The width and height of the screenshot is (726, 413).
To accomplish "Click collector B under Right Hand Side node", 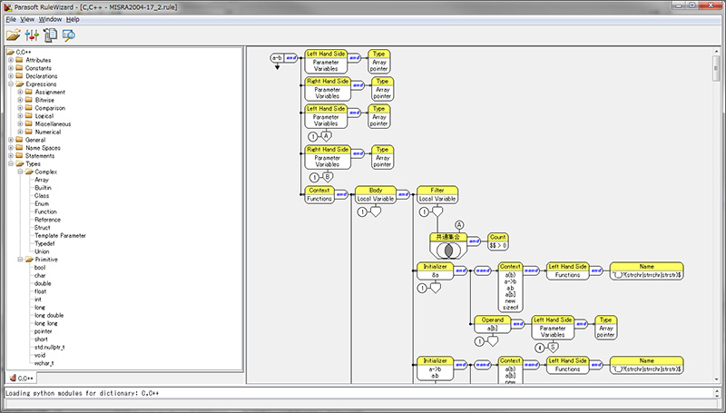I will [x=328, y=177].
